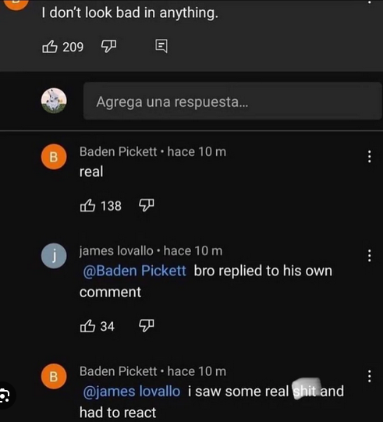The height and width of the screenshot is (422, 383).
Task: Click james lovallo's username
Action: tap(116, 251)
